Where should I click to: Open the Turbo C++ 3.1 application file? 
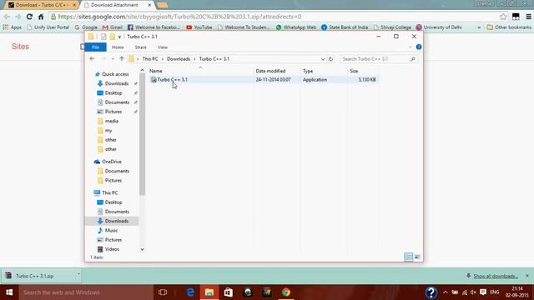click(x=172, y=80)
